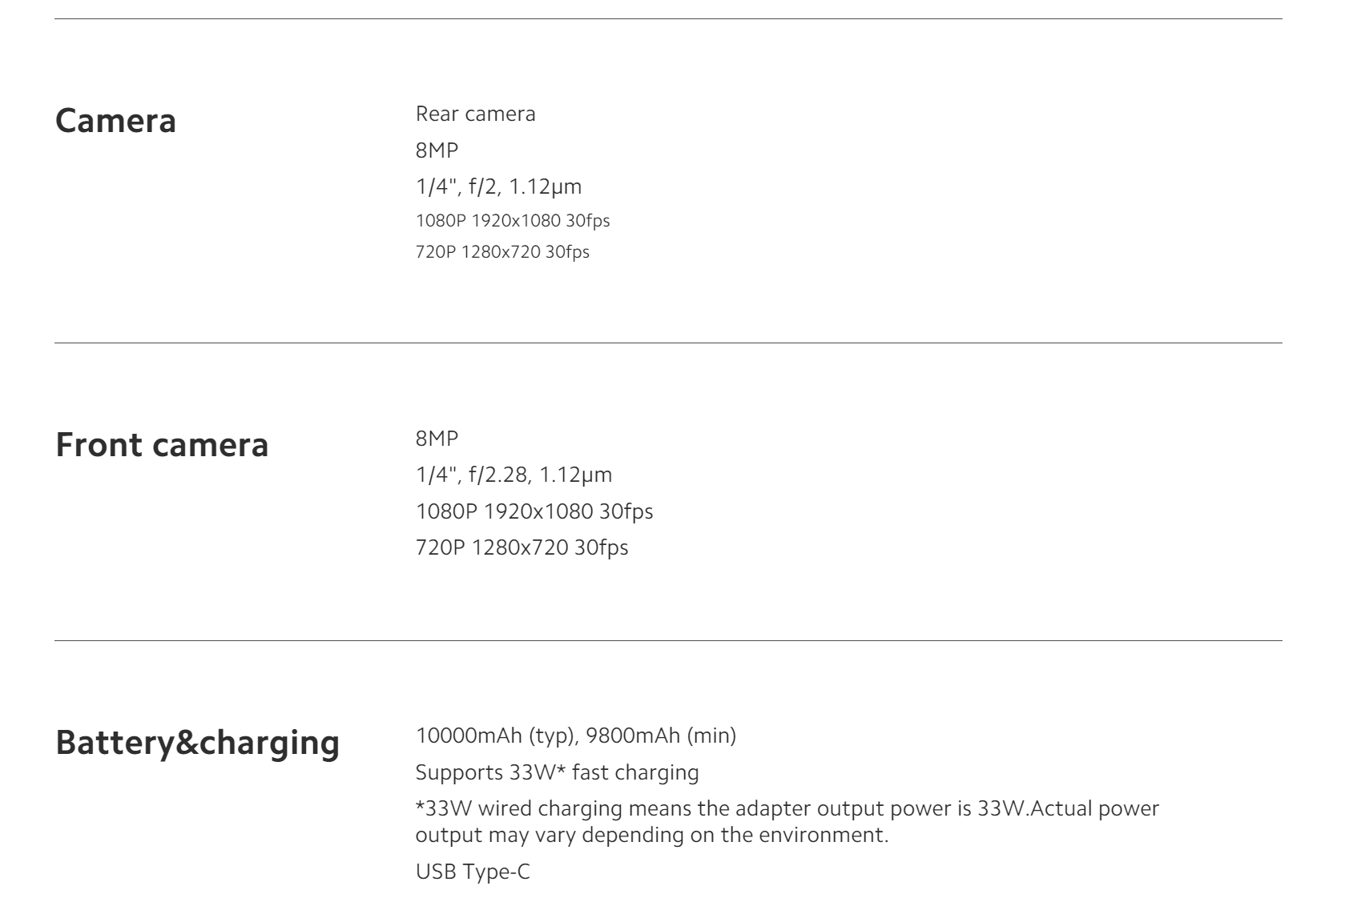Viewport: 1349px width, 898px height.
Task: Click divider between Camera and Front camera
Action: pyautogui.click(x=668, y=343)
